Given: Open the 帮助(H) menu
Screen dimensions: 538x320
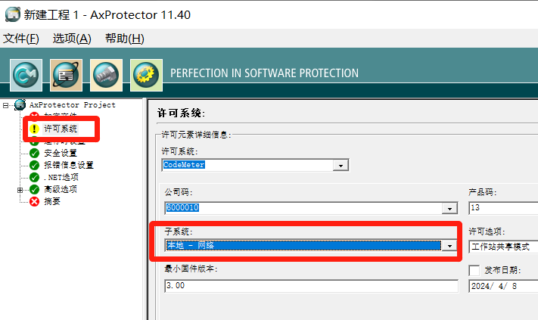Looking at the screenshot, I should pos(124,39).
